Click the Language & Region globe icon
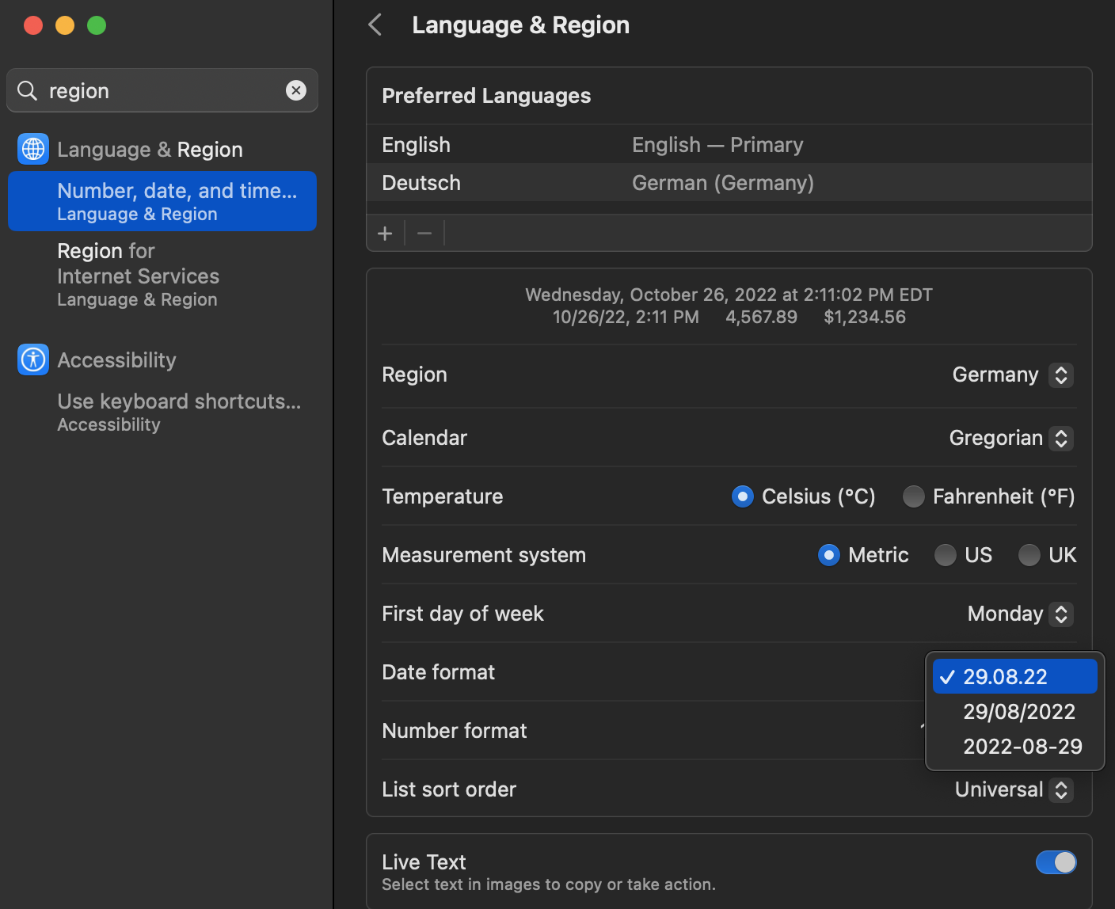Viewport: 1115px width, 909px height. 33,149
